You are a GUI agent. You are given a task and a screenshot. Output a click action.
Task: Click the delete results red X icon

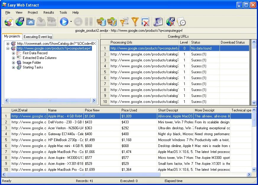point(145,22)
